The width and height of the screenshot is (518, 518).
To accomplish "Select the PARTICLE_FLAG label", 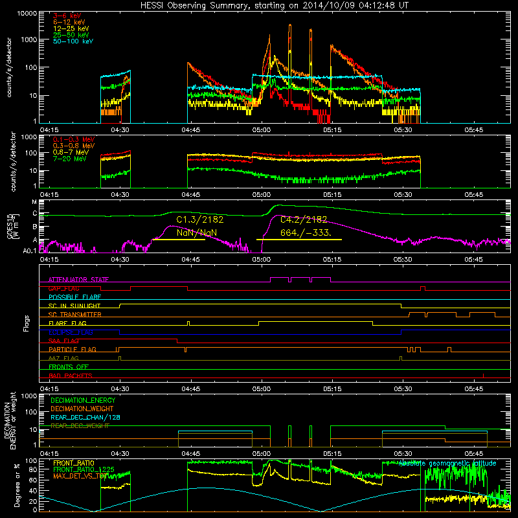I will (x=73, y=350).
